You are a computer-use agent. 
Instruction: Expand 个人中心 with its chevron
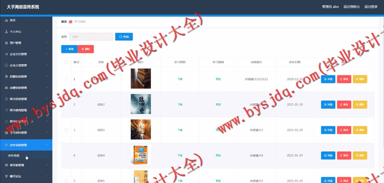coord(47,32)
